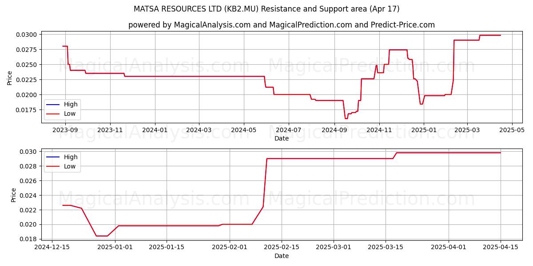The image size is (533, 266).
Task: Click the 0.0275 y-axis tick label
Action: point(27,50)
